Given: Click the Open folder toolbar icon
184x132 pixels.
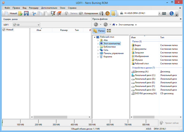Looking at the screenshot, I should [20, 14].
